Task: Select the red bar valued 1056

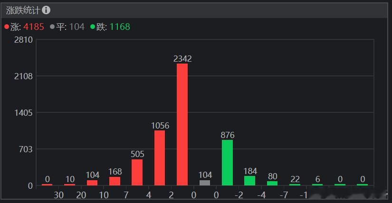Action: click(x=160, y=158)
